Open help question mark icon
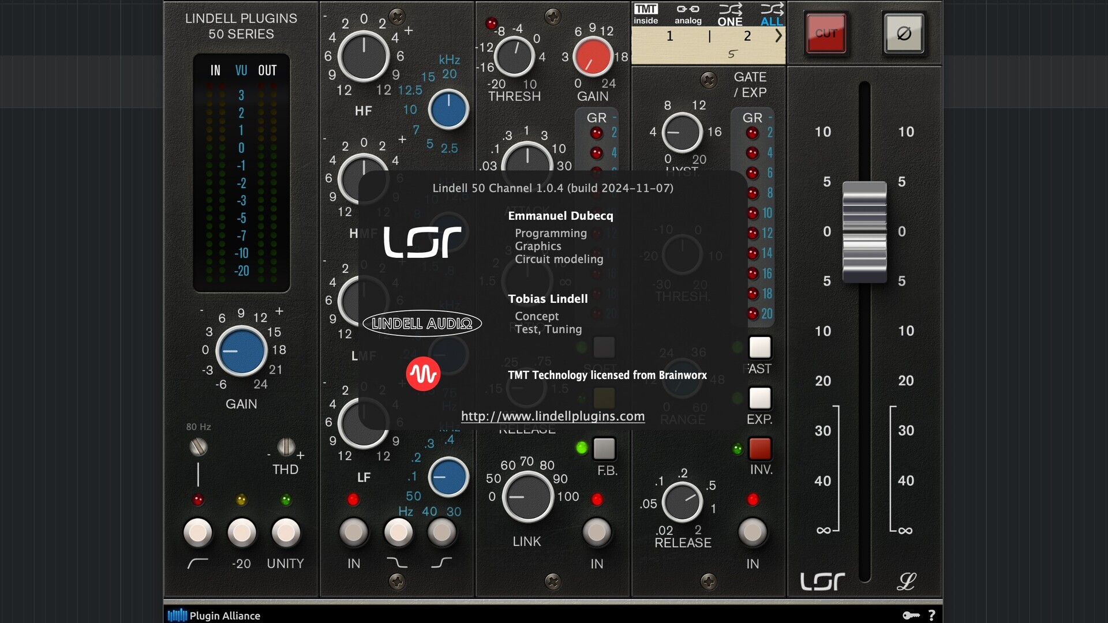 [x=931, y=616]
